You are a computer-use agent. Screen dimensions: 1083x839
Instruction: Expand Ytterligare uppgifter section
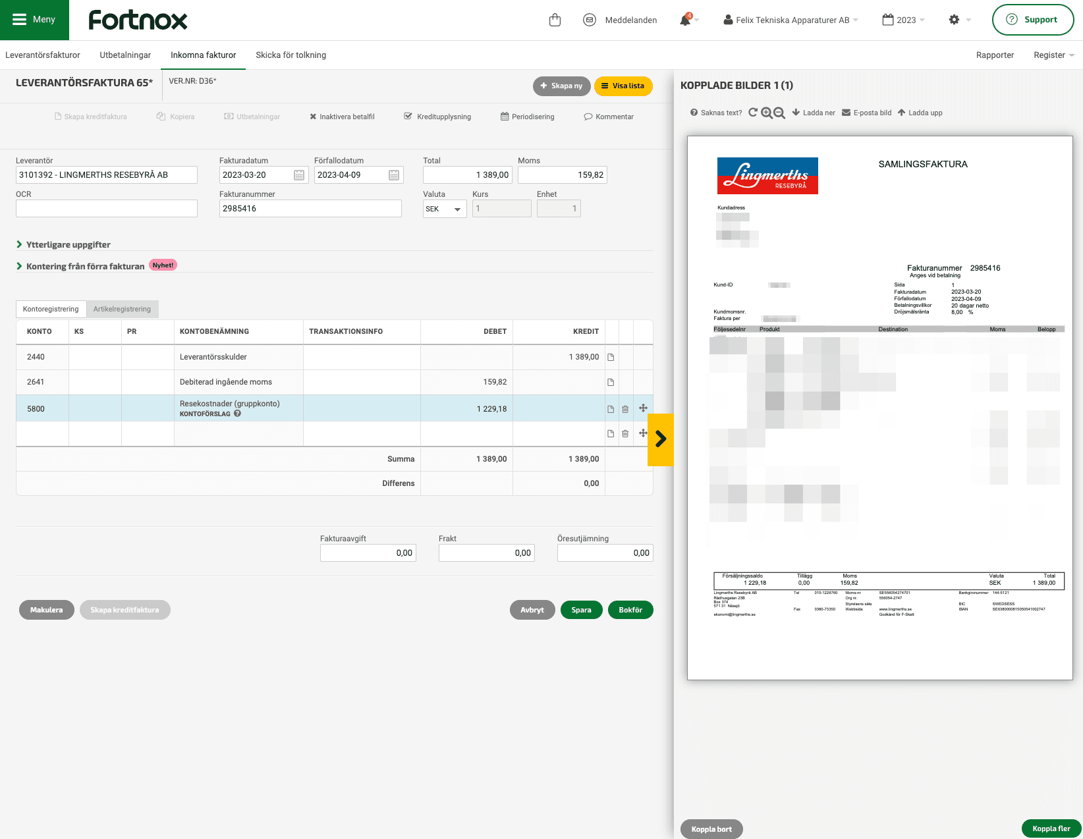click(x=63, y=244)
